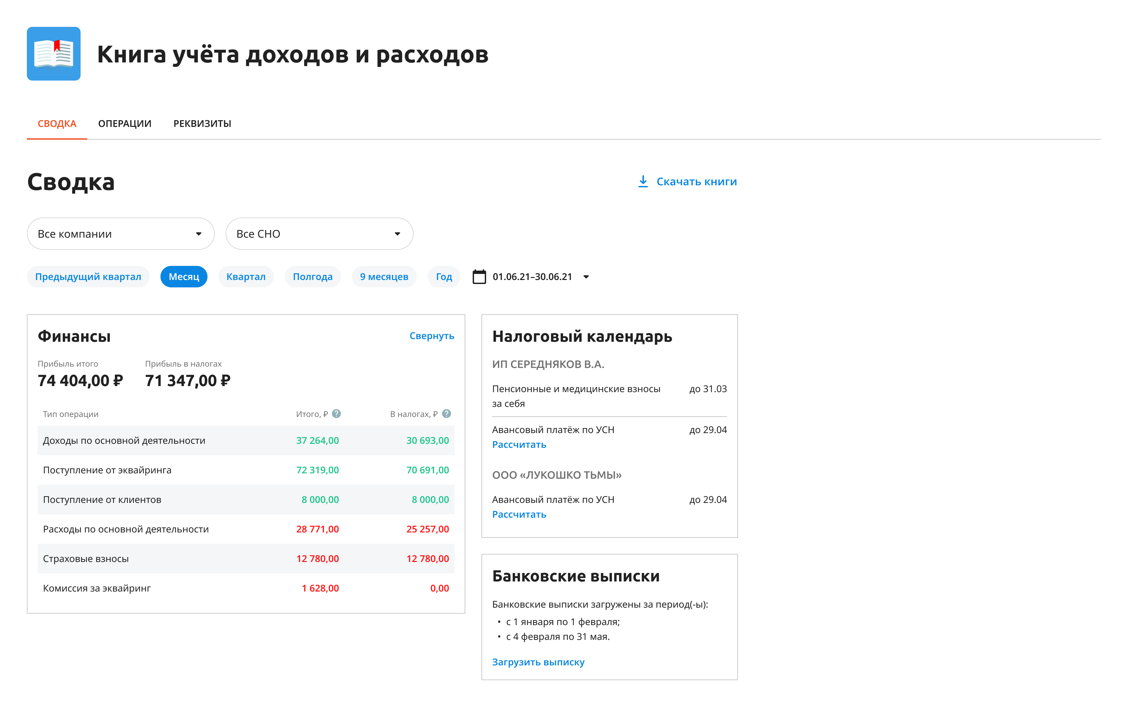The height and width of the screenshot is (705, 1128).
Task: Collapse Финансы with Свернуть link
Action: tap(432, 336)
